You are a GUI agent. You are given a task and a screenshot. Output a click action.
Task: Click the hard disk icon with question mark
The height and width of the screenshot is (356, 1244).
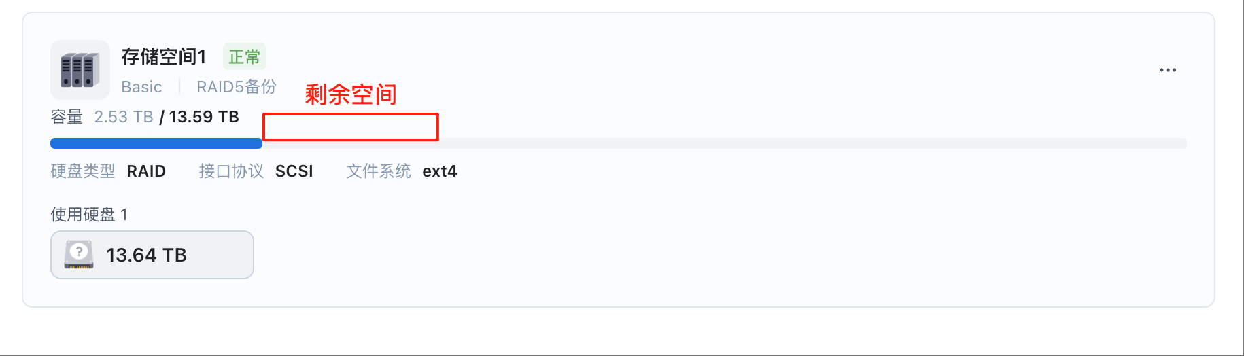79,255
